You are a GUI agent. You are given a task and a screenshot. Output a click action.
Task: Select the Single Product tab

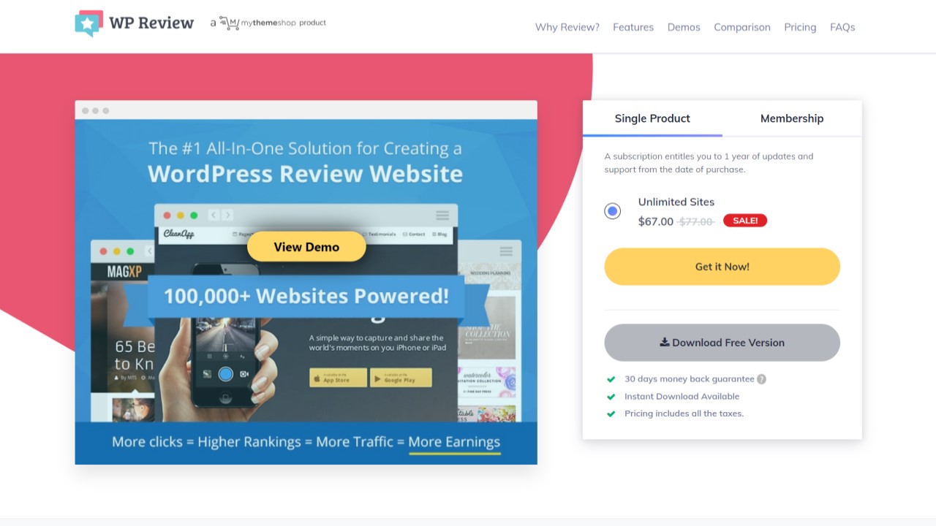[652, 118]
